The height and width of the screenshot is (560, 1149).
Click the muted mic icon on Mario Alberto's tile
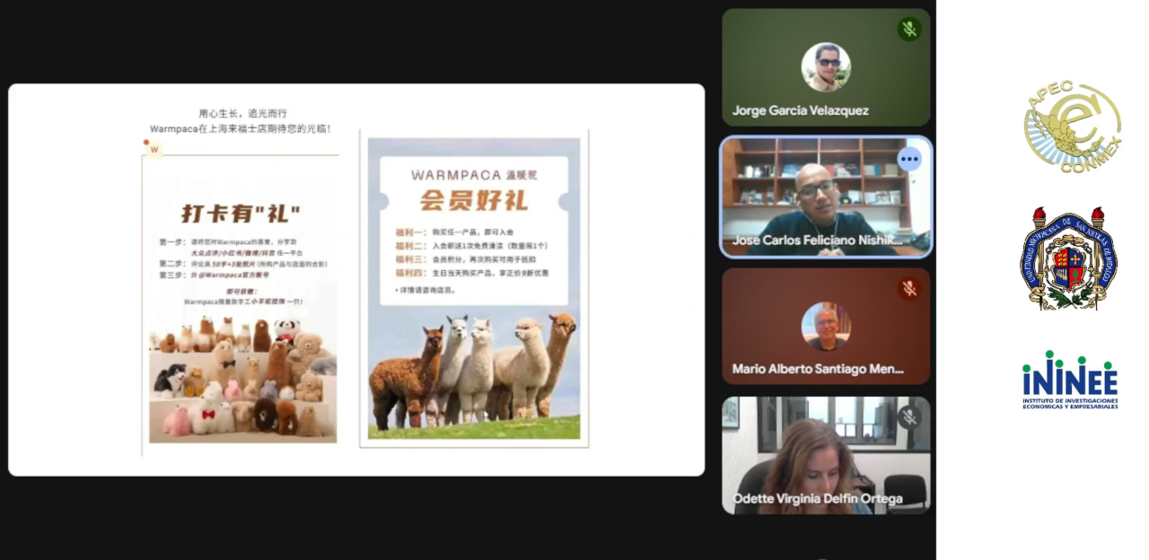tap(909, 288)
